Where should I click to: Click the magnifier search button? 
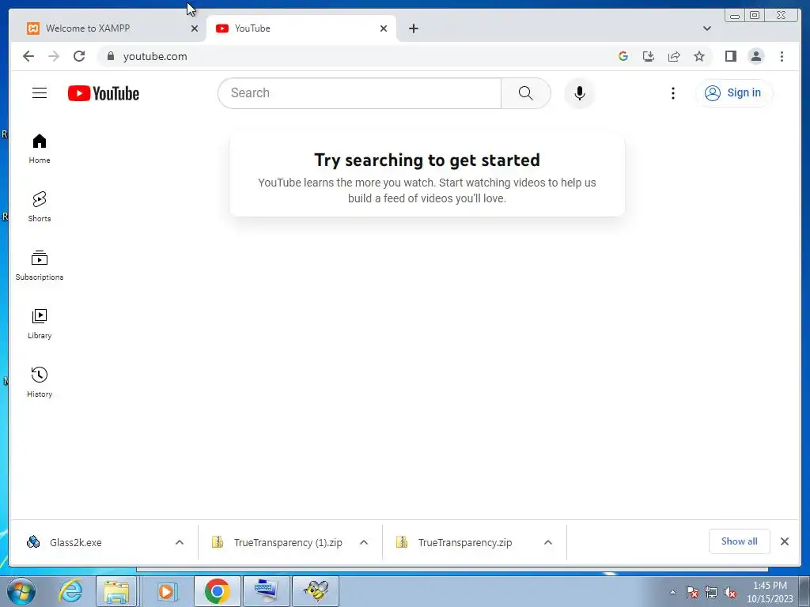[525, 93]
